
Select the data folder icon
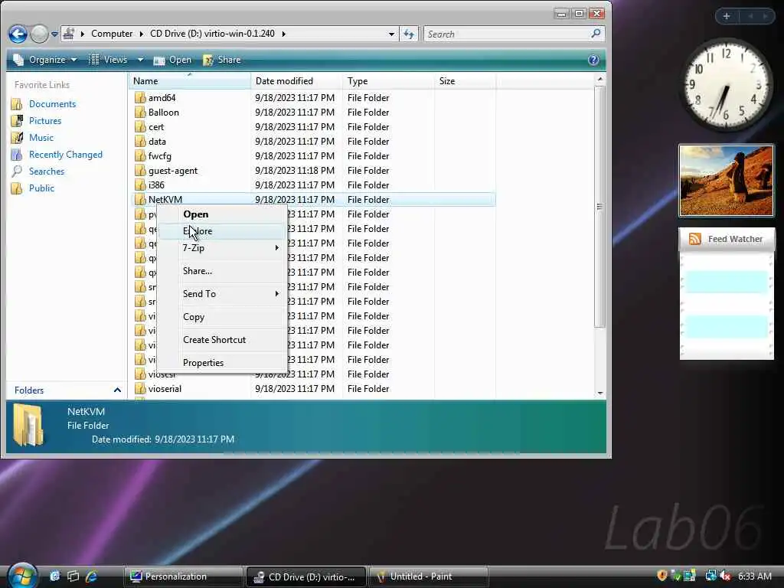coord(141,141)
